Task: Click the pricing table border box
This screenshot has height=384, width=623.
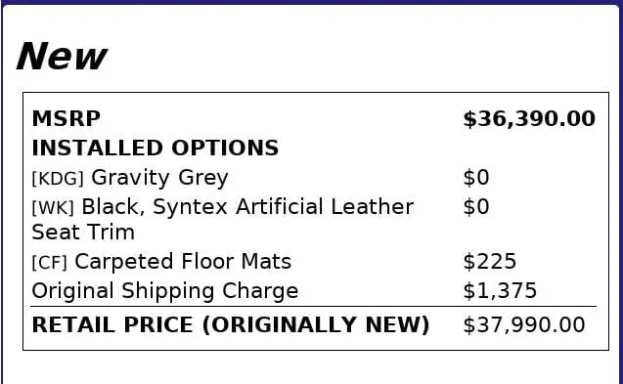Action: click(316, 221)
